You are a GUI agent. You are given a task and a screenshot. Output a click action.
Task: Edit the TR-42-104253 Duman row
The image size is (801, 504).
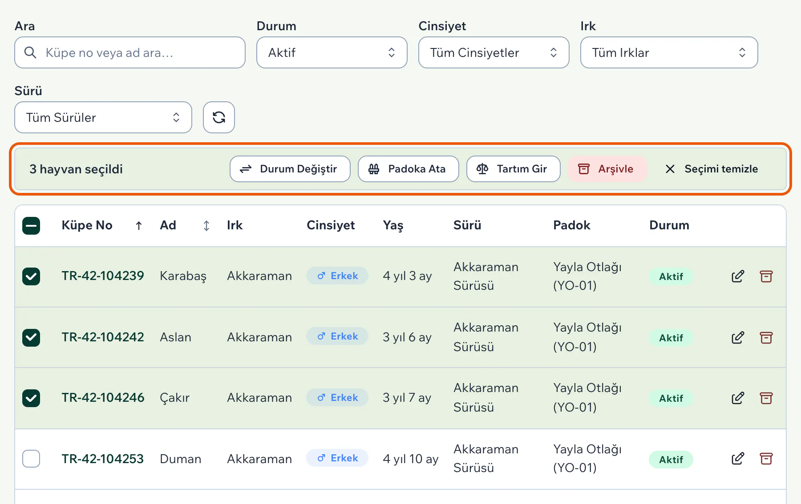coord(738,459)
